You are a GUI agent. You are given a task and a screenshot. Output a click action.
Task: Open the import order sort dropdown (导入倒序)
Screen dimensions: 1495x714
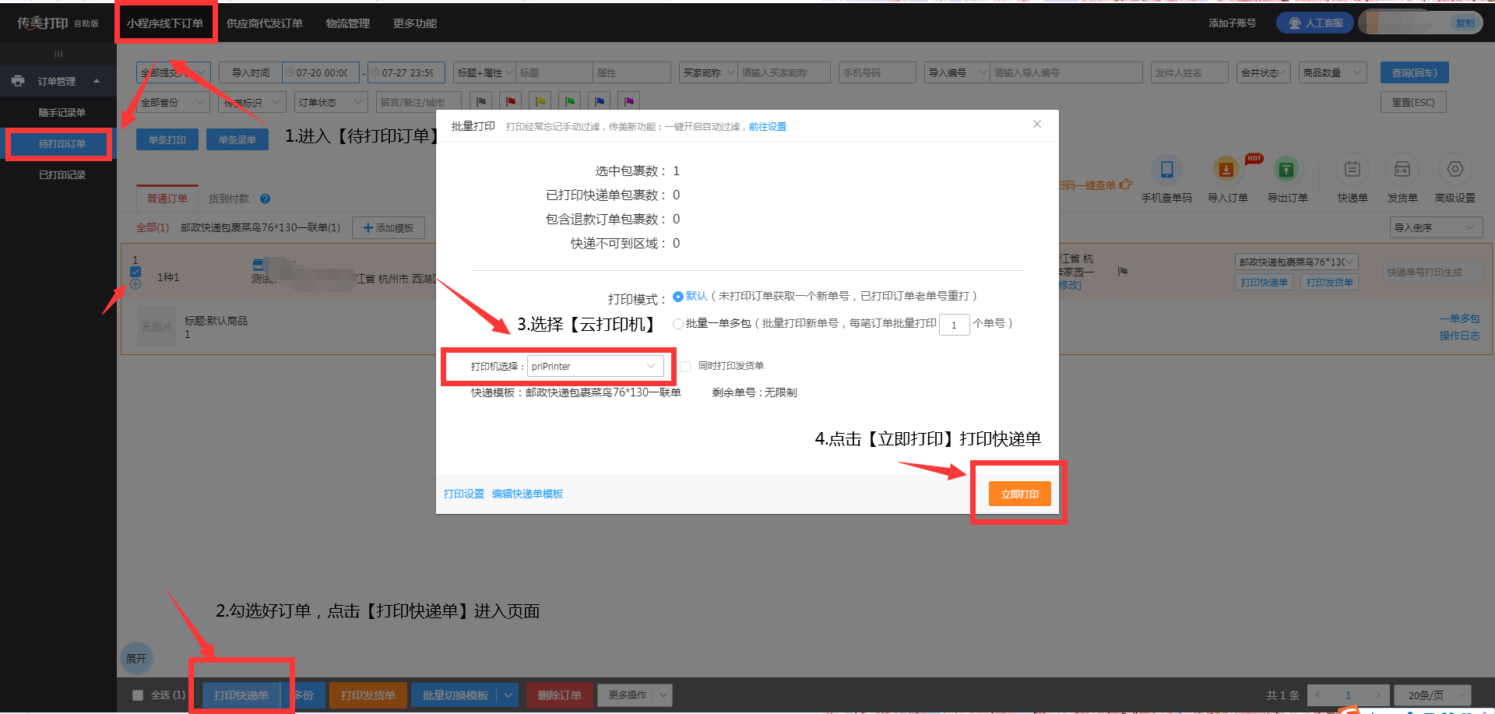pos(1434,228)
